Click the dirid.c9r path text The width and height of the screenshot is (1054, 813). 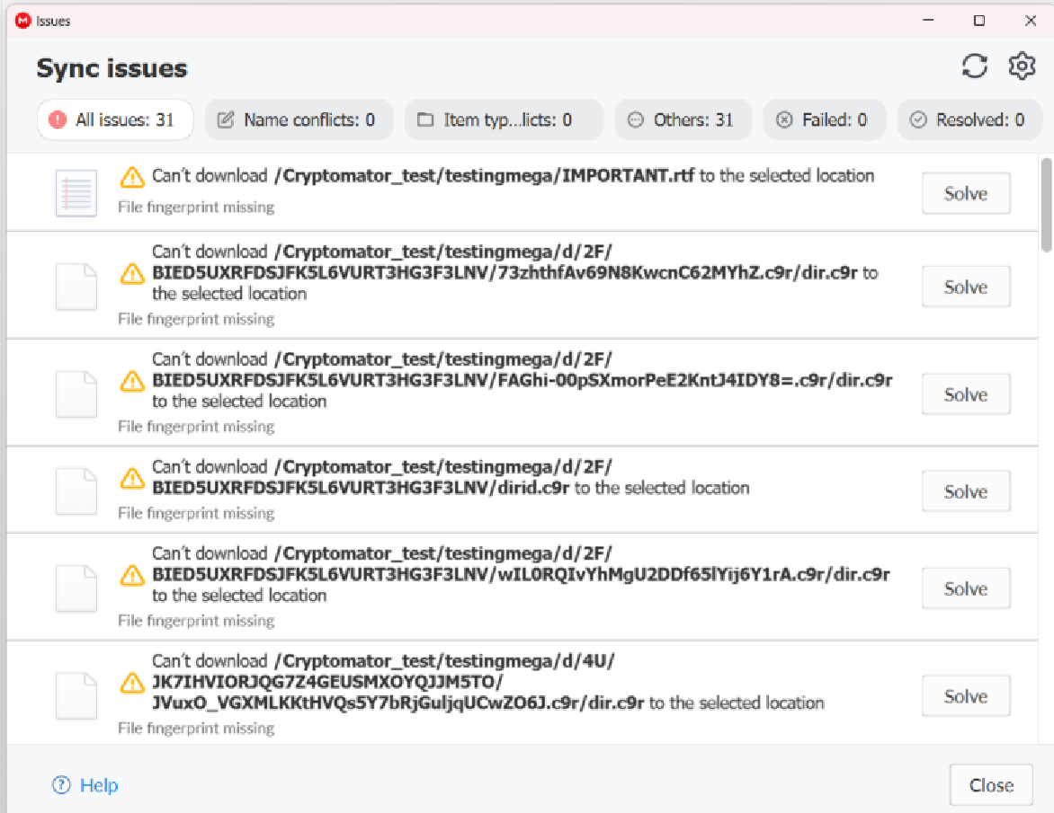tap(382, 477)
